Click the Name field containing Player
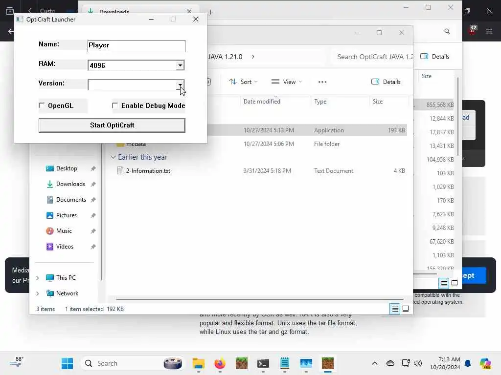501x375 pixels. tap(137, 46)
